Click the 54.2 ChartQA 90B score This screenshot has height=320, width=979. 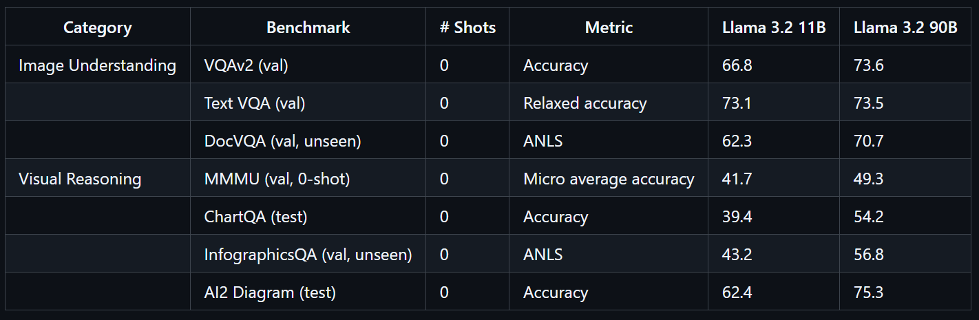[x=869, y=217]
